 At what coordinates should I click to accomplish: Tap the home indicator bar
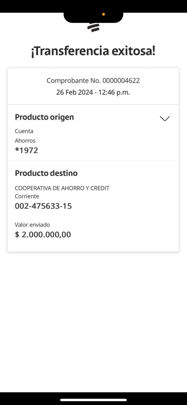click(x=93, y=400)
